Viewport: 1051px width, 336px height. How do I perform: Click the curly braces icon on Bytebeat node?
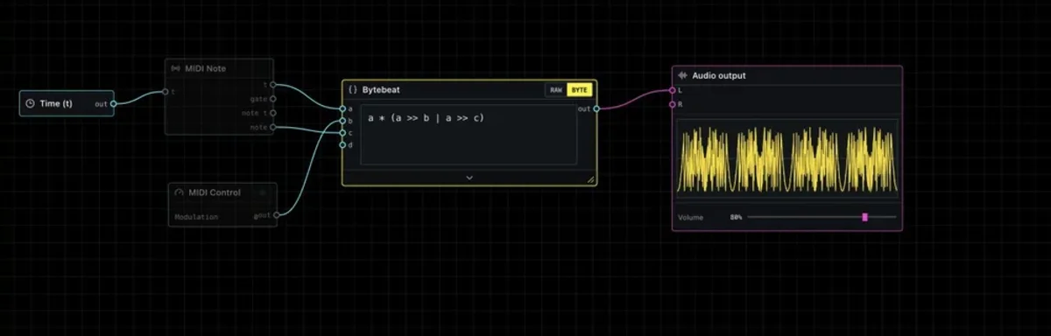[353, 90]
